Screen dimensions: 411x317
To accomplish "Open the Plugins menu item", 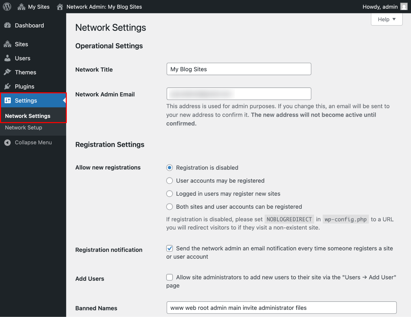I will [33, 86].
